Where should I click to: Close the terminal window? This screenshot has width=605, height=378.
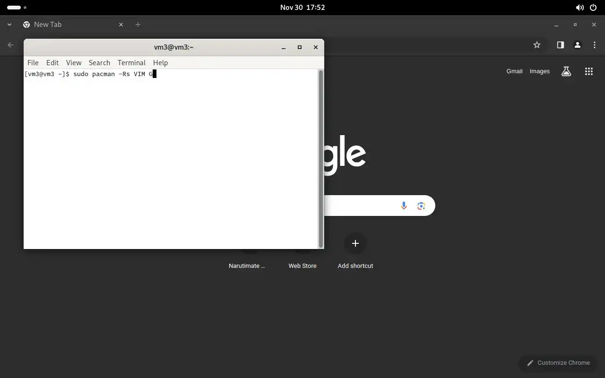315,47
